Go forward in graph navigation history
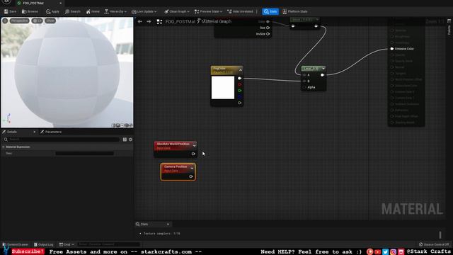The height and width of the screenshot is (255, 453). [149, 22]
